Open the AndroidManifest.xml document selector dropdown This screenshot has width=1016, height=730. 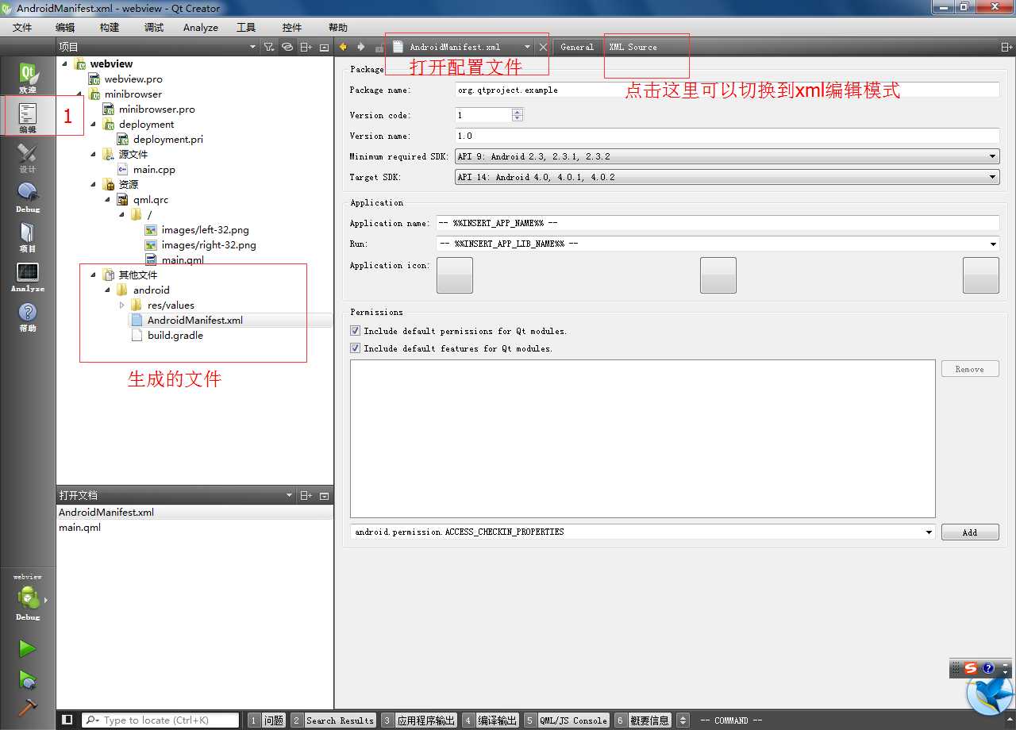coord(527,47)
